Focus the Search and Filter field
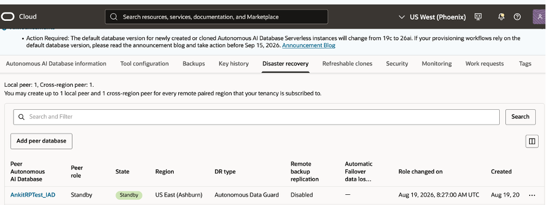 (x=256, y=117)
